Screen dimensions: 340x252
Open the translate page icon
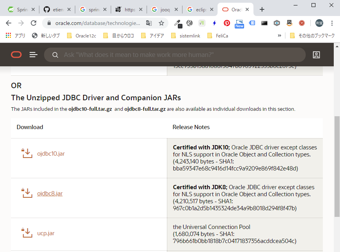pos(149,23)
